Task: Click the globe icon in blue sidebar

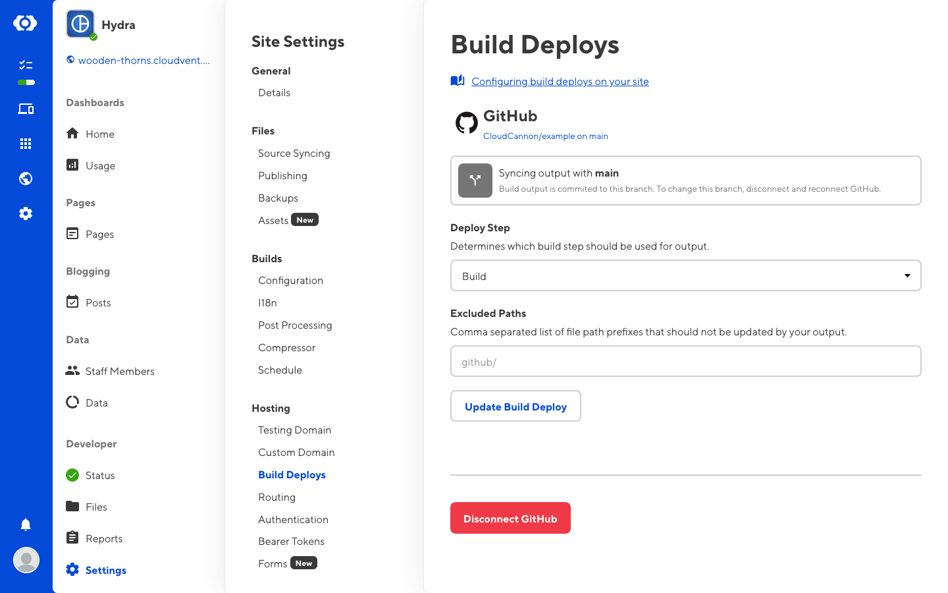Action: (26, 179)
